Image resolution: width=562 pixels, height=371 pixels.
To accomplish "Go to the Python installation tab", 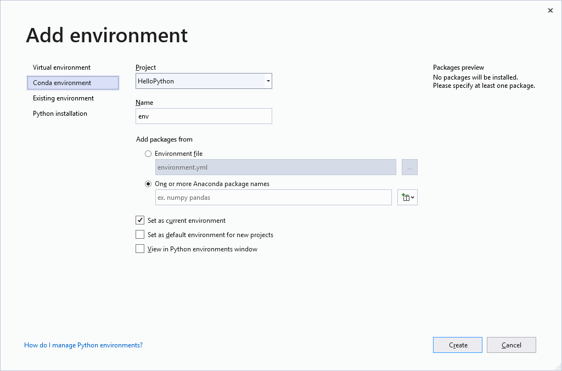I will coord(60,114).
